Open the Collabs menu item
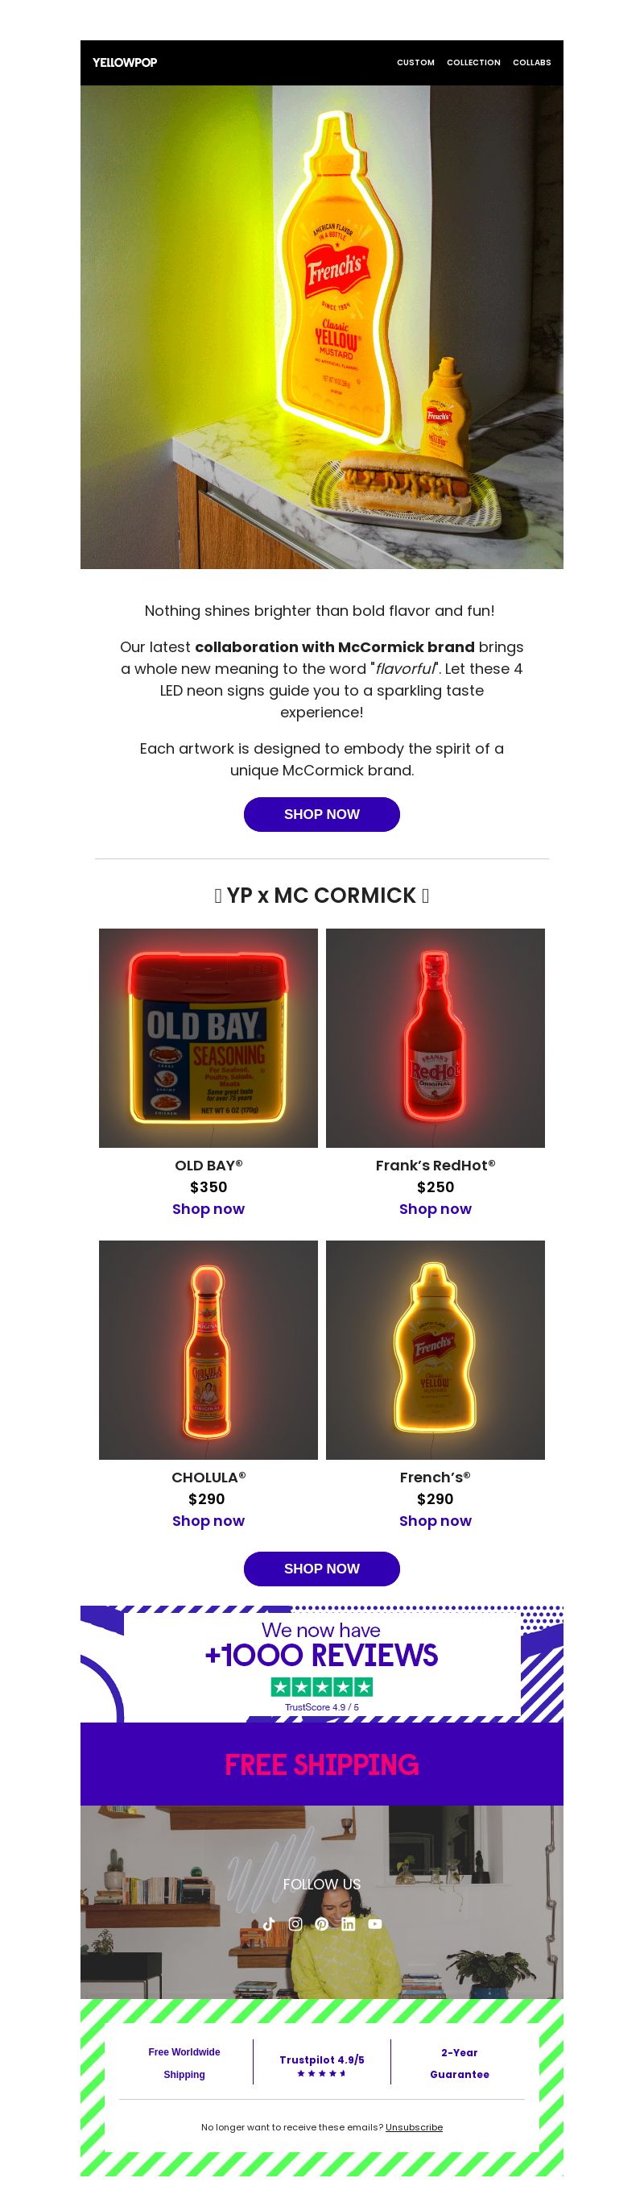Screen dimensions: 644x2207 click(x=532, y=63)
